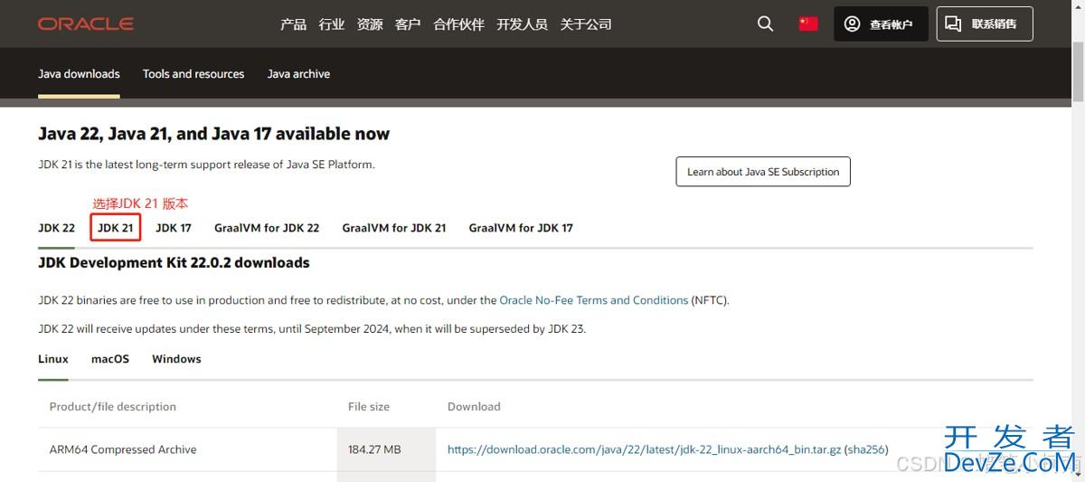Open the 行业 menu
This screenshot has width=1085, height=482.
pos(332,24)
